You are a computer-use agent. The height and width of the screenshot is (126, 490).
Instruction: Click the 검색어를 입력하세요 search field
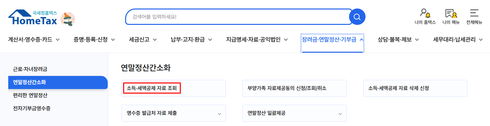tap(237, 17)
